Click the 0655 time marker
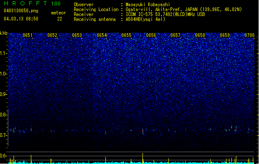 pyautogui.click(x=126, y=35)
